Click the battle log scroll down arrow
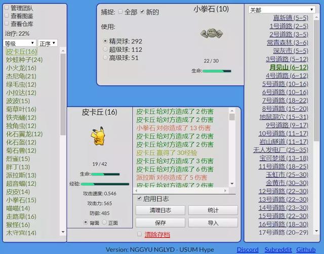324x254 pixels. [x=232, y=184]
